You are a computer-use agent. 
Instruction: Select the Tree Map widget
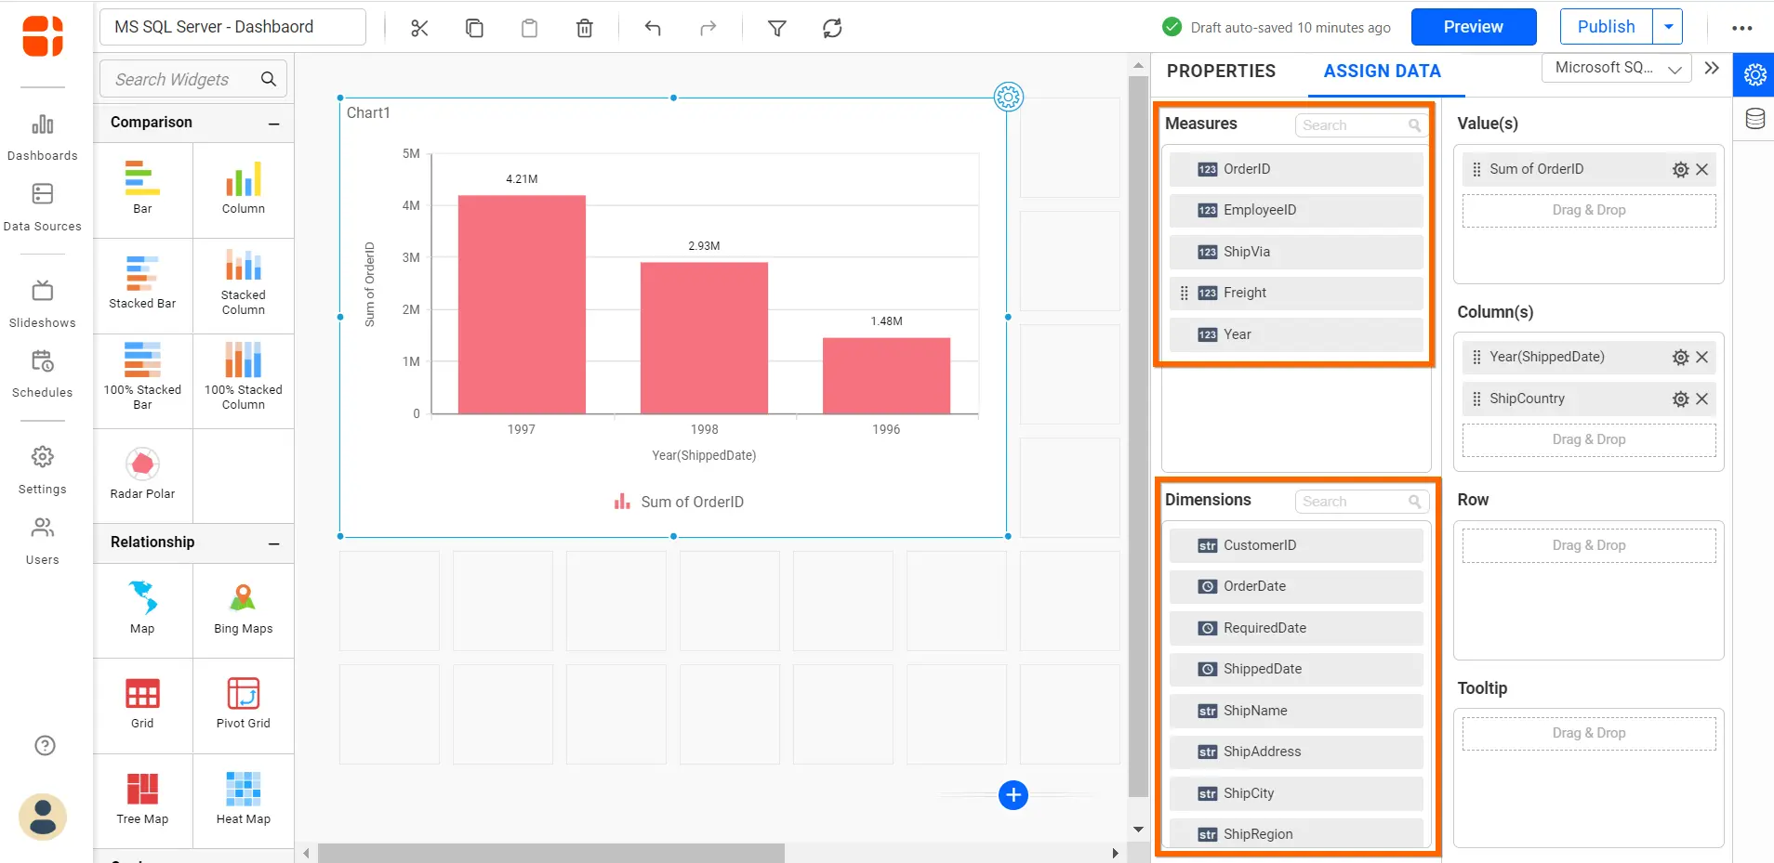pyautogui.click(x=142, y=796)
